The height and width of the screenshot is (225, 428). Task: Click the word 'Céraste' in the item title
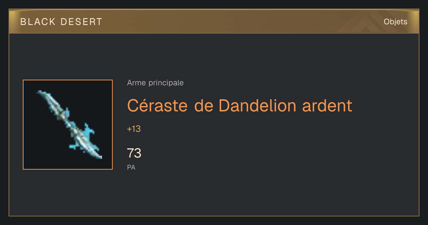157,105
